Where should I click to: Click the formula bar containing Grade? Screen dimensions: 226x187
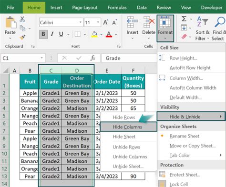pos(129,58)
